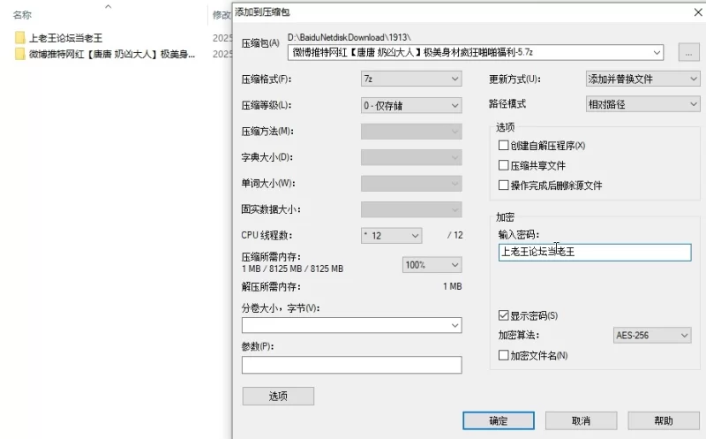Click the 选项 button below 参数
Viewport: 706px width, 439px height.
[x=278, y=397]
